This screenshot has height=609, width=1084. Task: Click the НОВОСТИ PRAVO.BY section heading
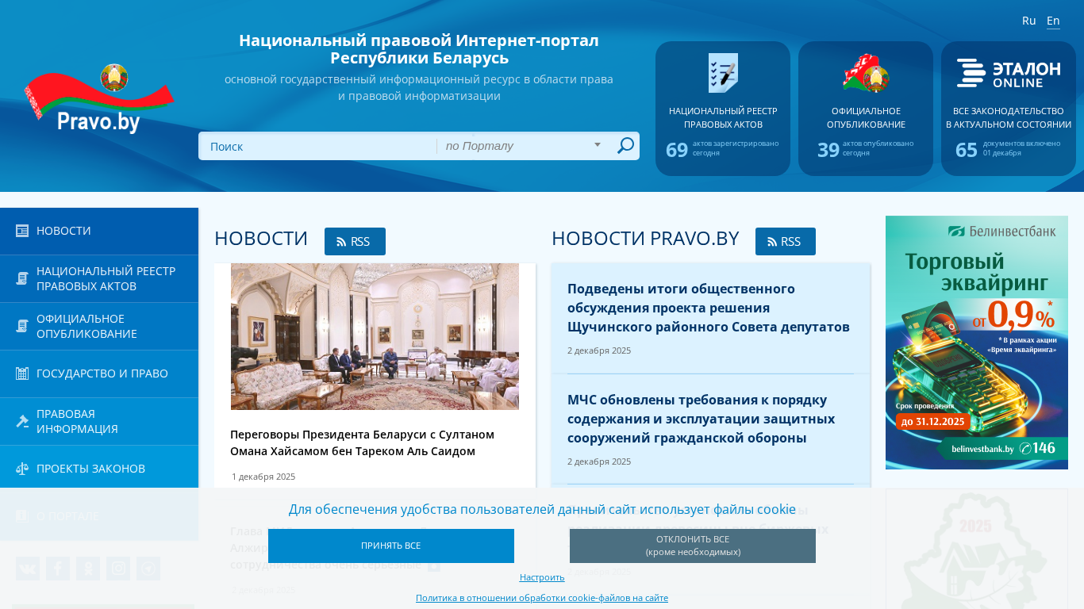point(645,238)
